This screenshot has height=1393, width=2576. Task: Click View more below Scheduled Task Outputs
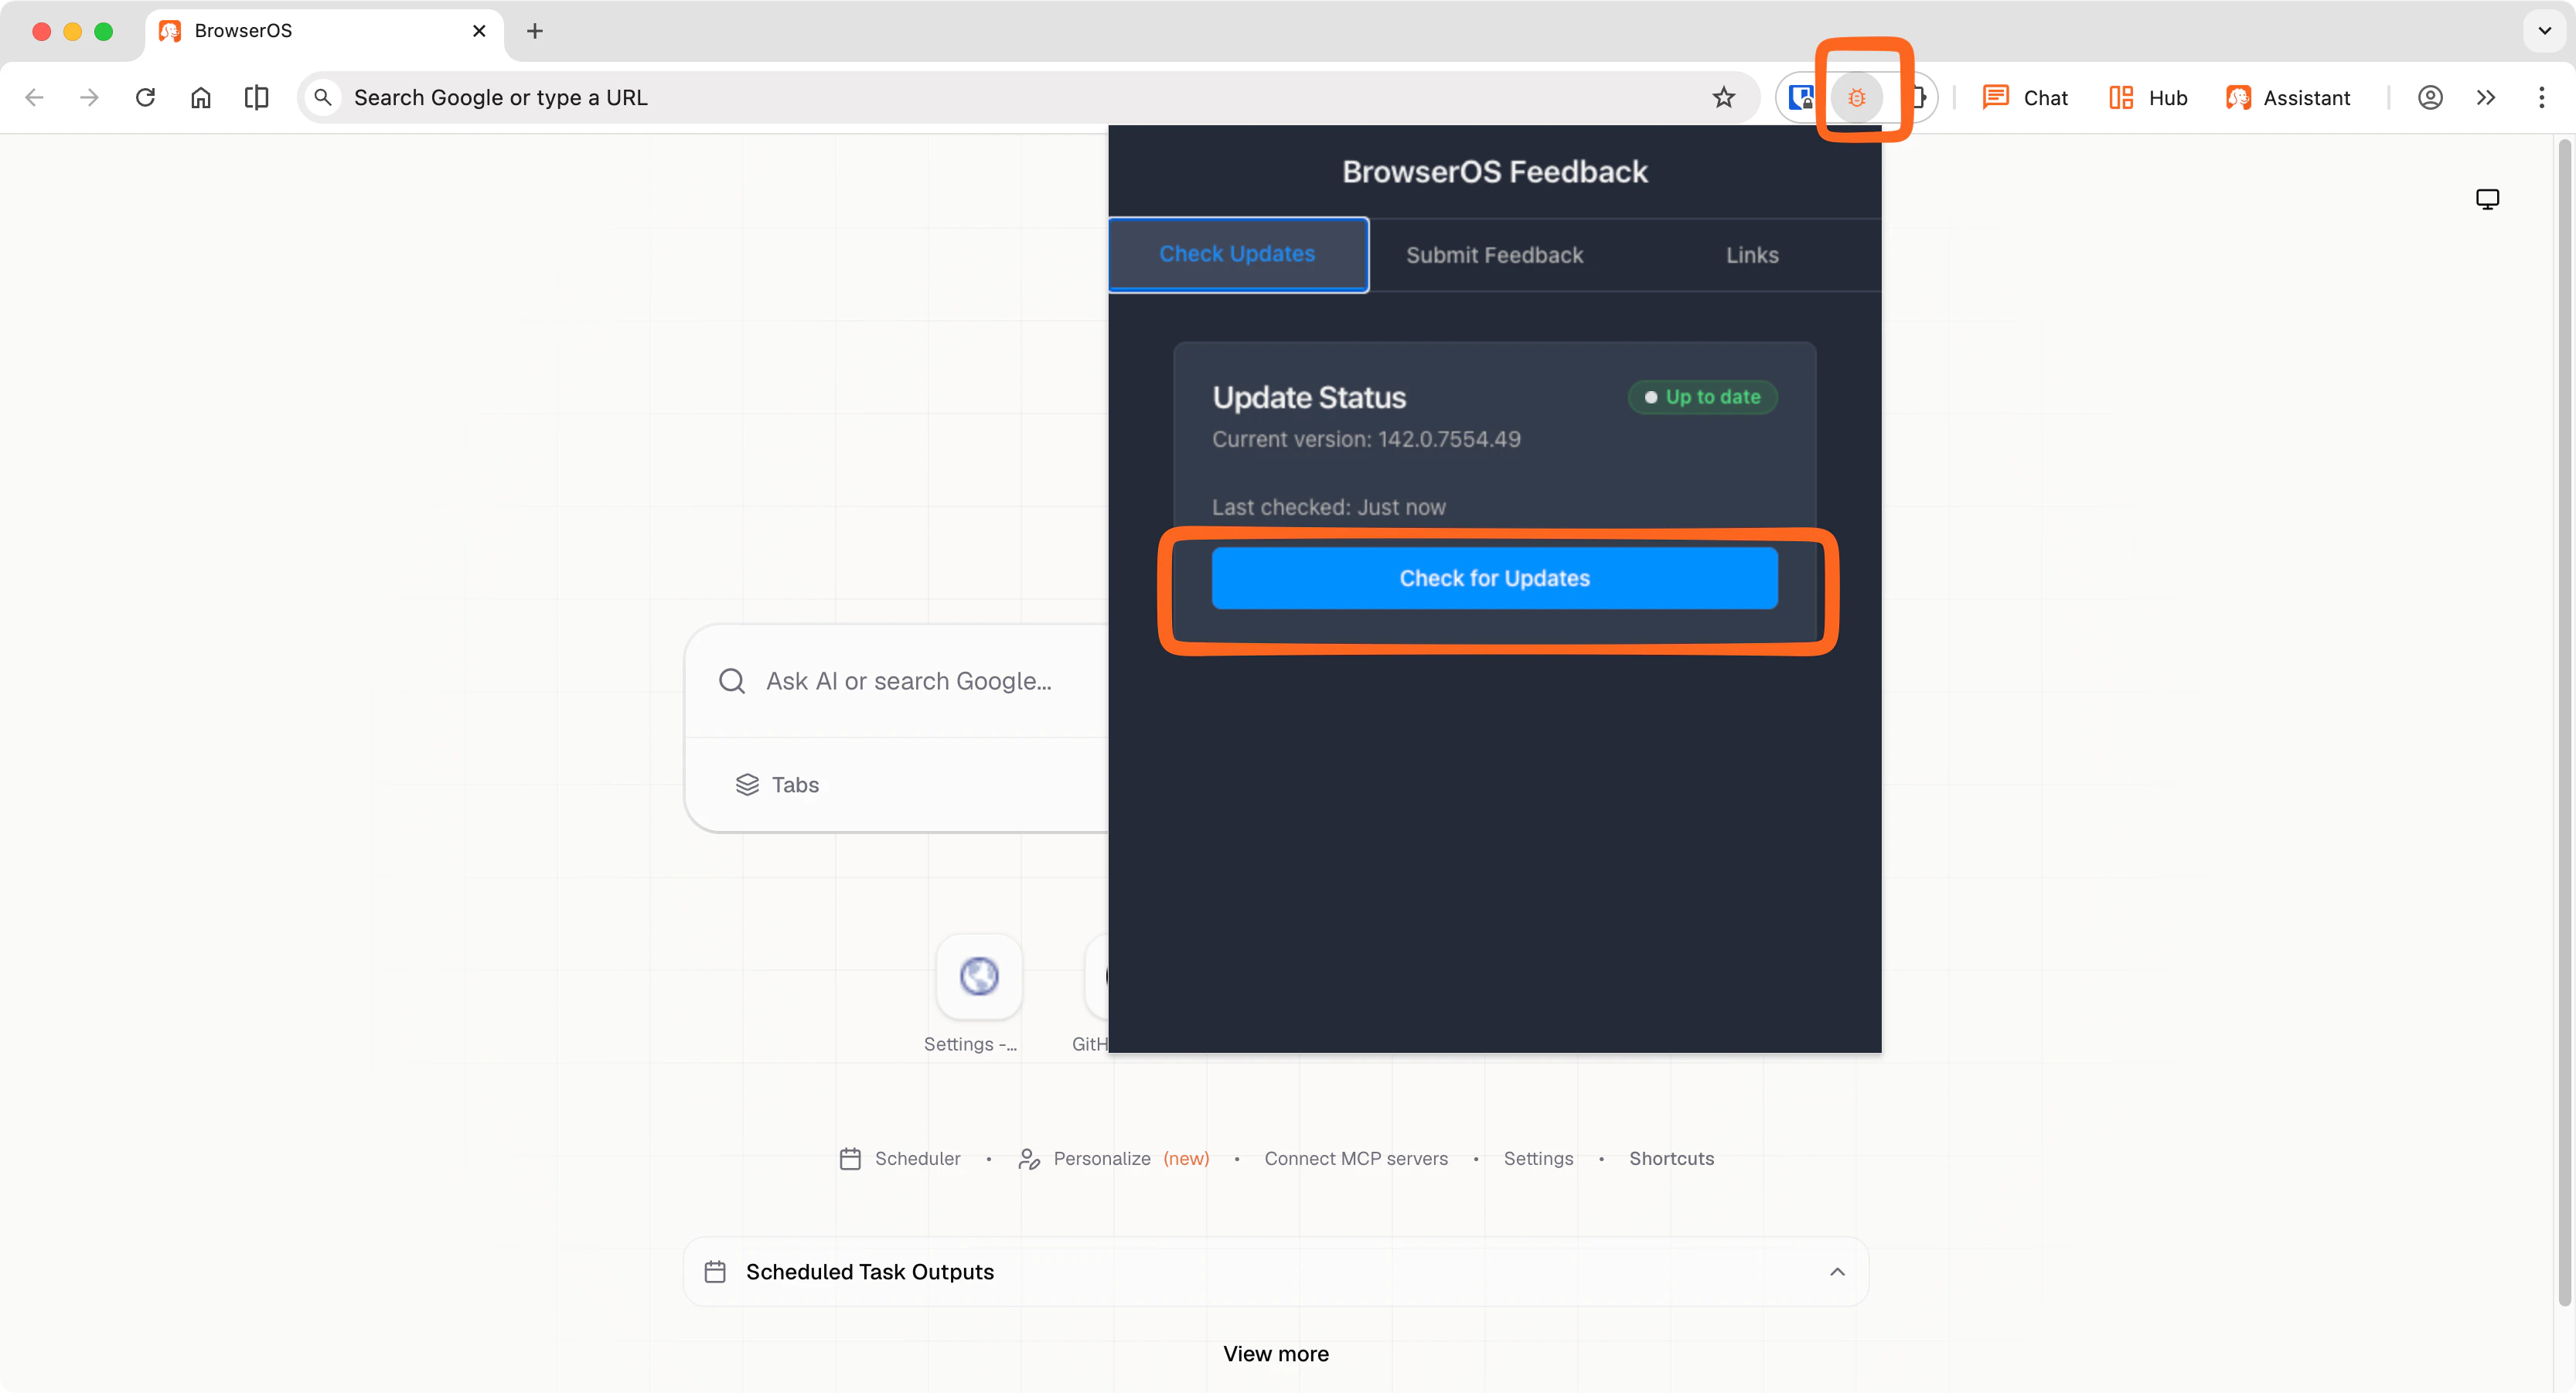tap(1275, 1354)
